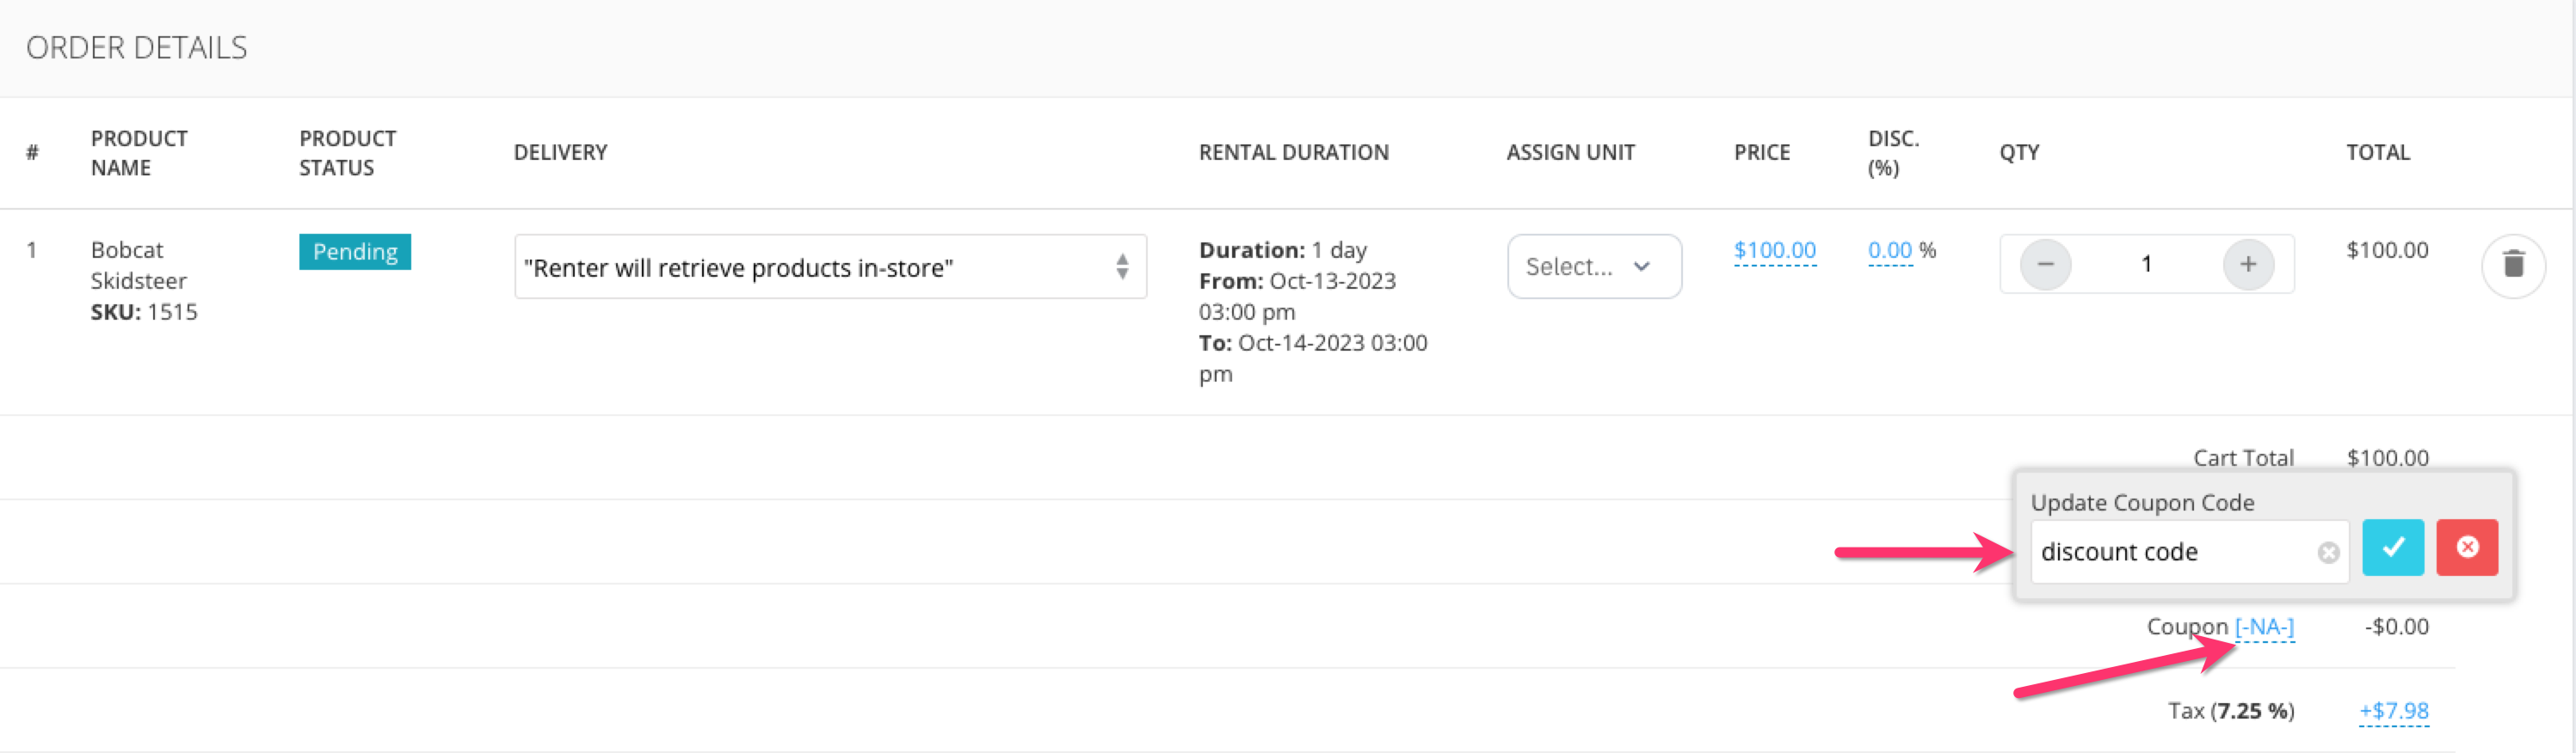Increase quantity with the plus button

[2248, 265]
